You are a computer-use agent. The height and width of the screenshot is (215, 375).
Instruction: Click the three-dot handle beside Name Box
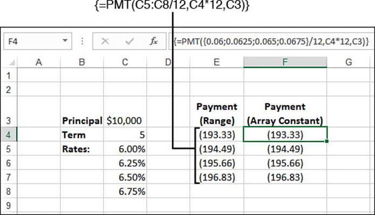[x=82, y=41]
